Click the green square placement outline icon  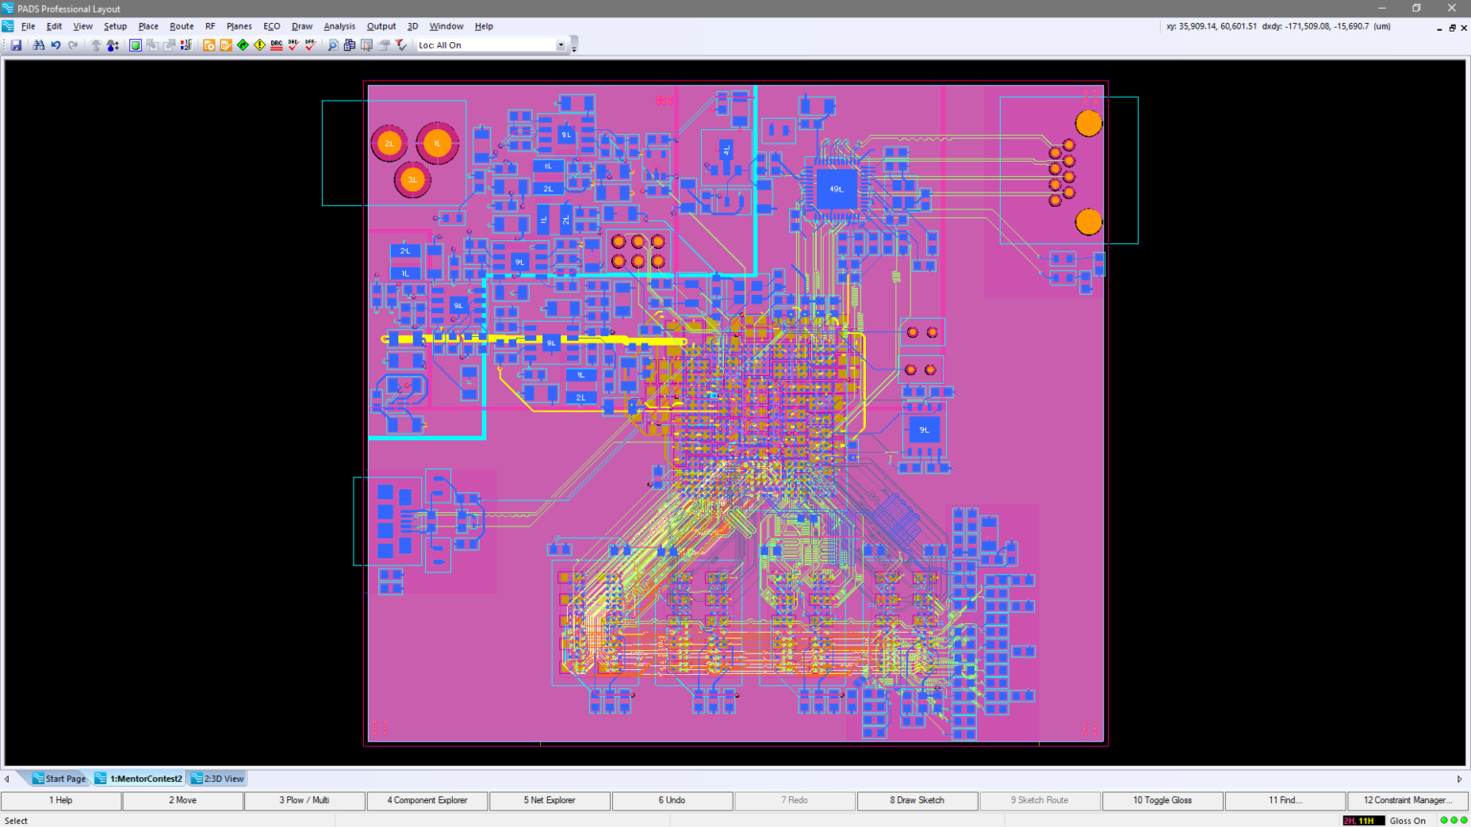tap(135, 45)
